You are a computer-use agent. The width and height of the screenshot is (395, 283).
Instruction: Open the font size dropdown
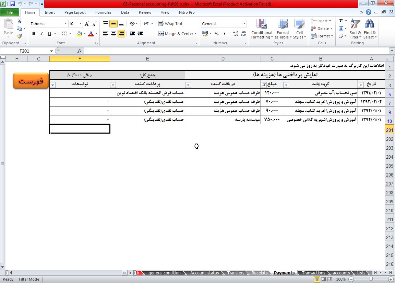point(80,24)
